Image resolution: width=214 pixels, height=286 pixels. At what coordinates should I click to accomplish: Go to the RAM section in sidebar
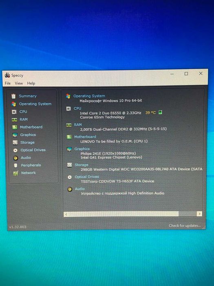click(24, 119)
